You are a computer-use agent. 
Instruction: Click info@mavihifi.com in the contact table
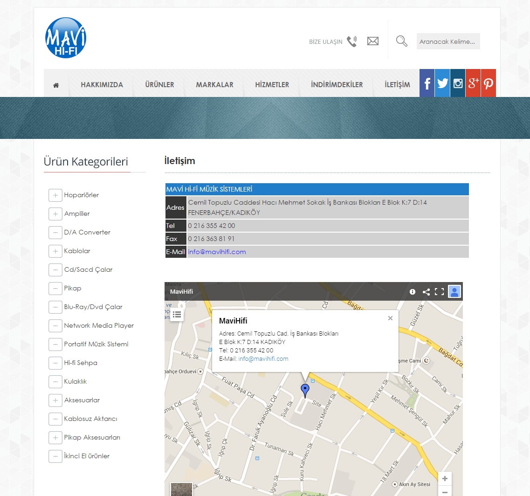217,252
